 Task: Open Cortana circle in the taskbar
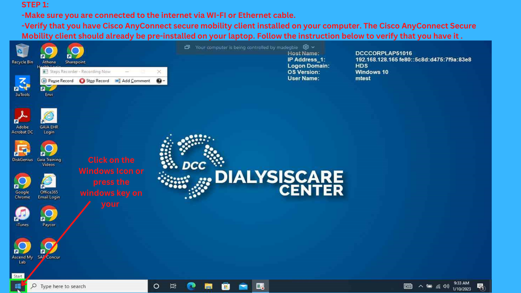tap(156, 286)
